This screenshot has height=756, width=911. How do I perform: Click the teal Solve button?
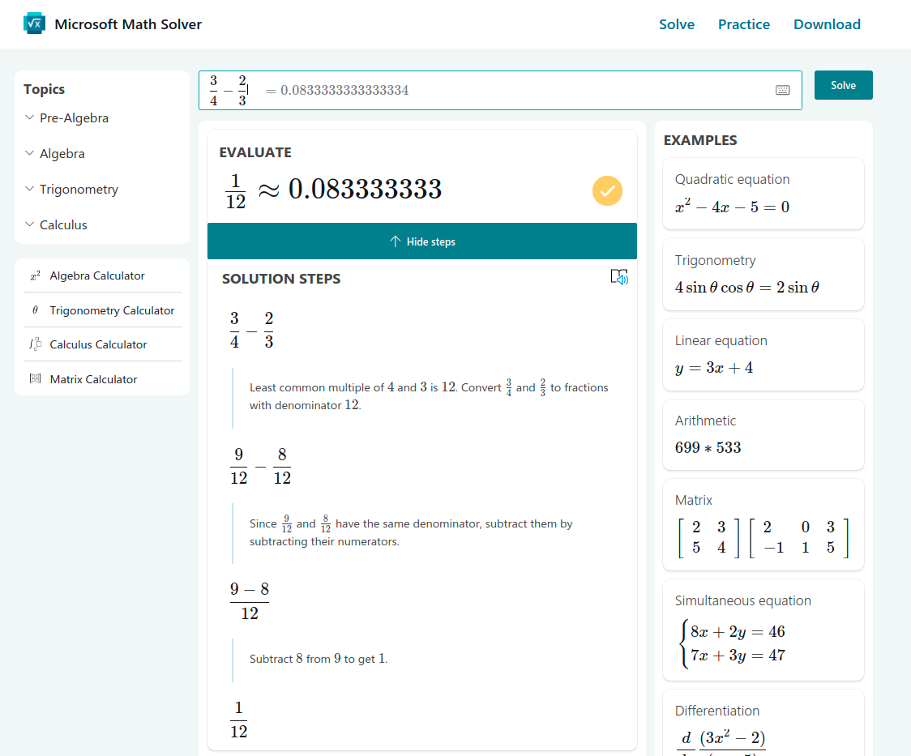[x=843, y=84]
